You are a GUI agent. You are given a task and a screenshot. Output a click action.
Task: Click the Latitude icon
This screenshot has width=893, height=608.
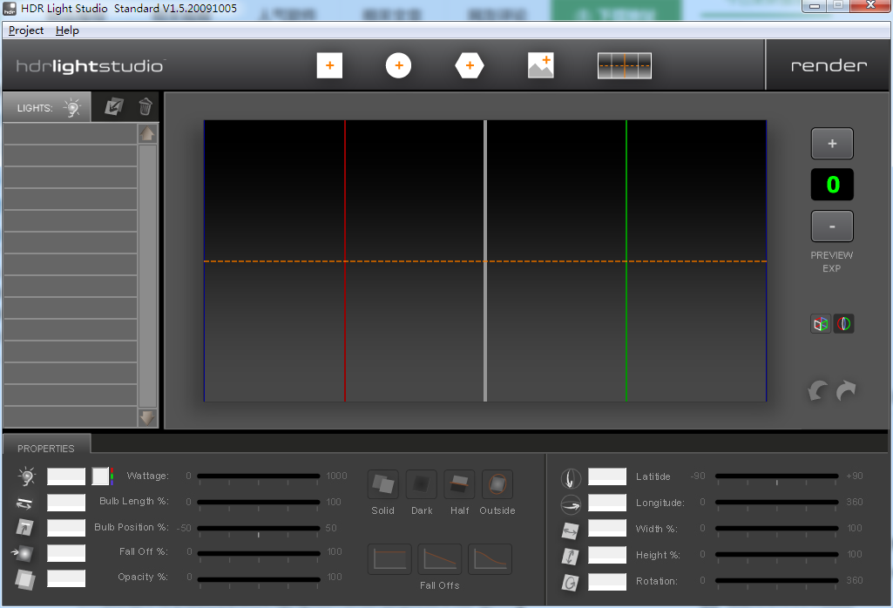(x=571, y=478)
